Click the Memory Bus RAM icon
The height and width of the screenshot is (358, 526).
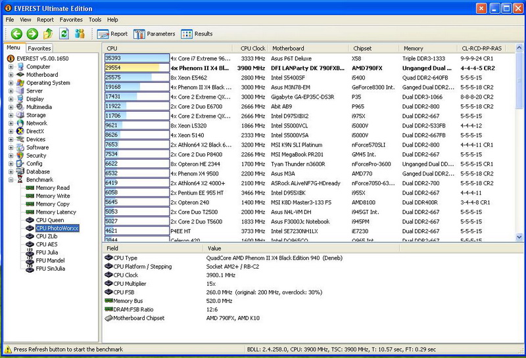[x=108, y=300]
